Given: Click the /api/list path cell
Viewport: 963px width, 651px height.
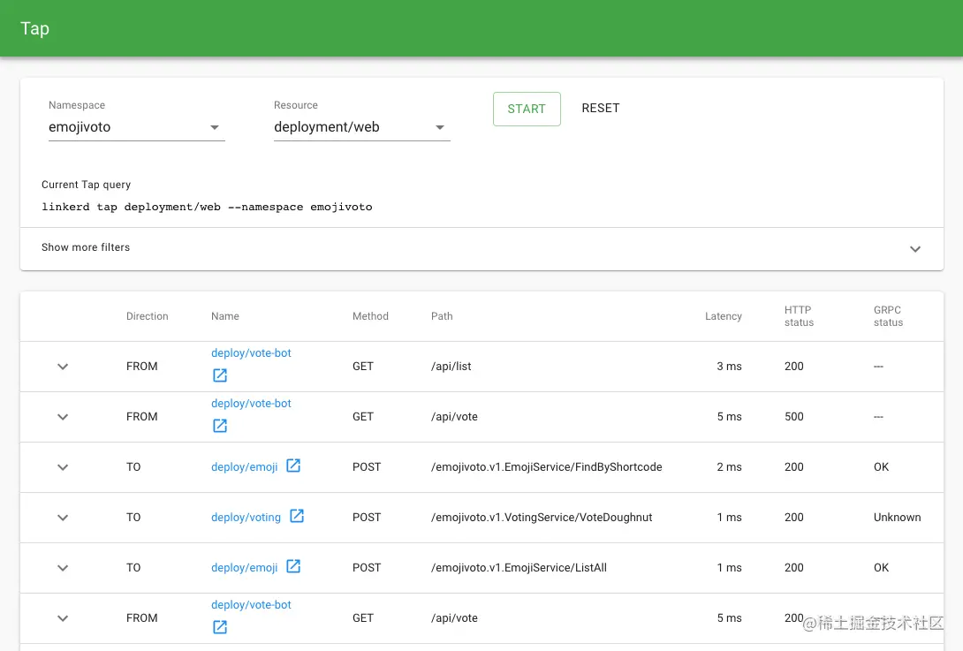Looking at the screenshot, I should click(x=451, y=367).
